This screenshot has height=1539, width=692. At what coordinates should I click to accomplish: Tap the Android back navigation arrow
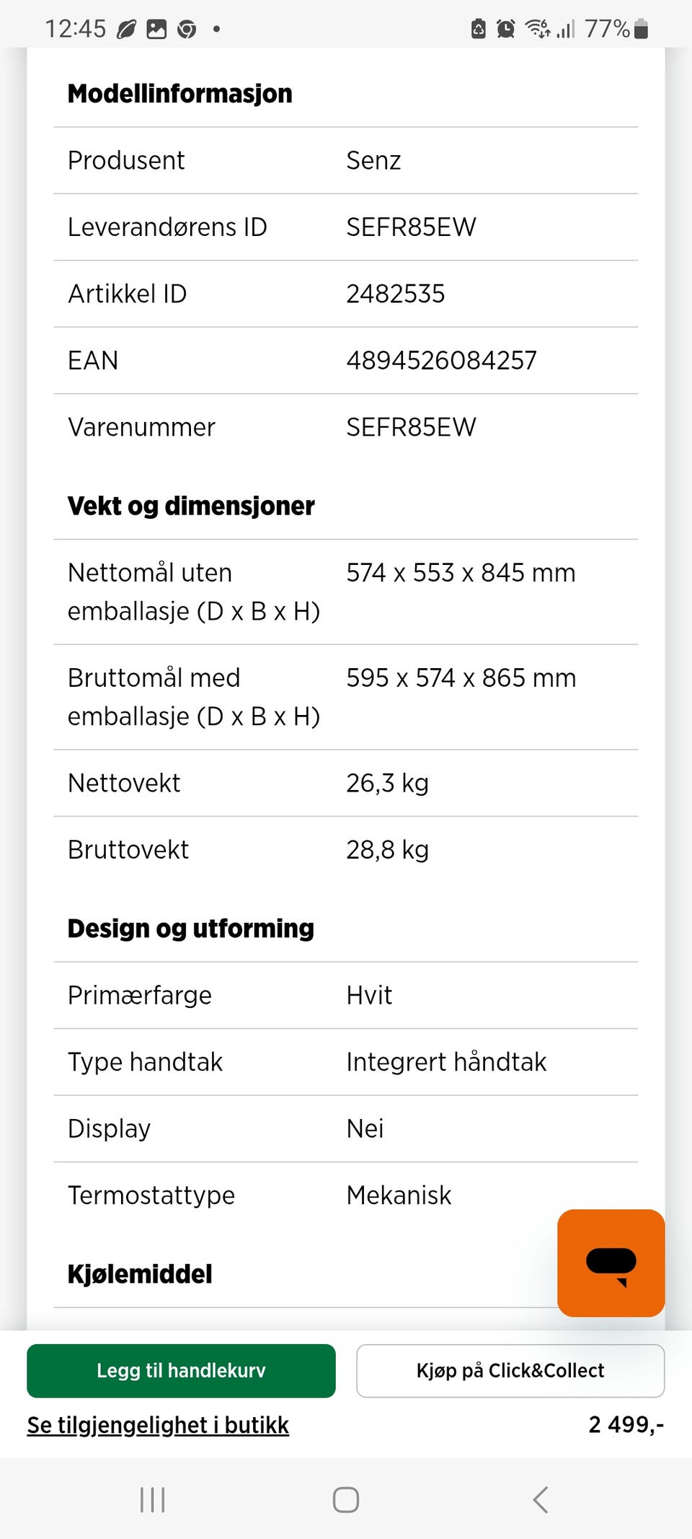pos(541,1499)
